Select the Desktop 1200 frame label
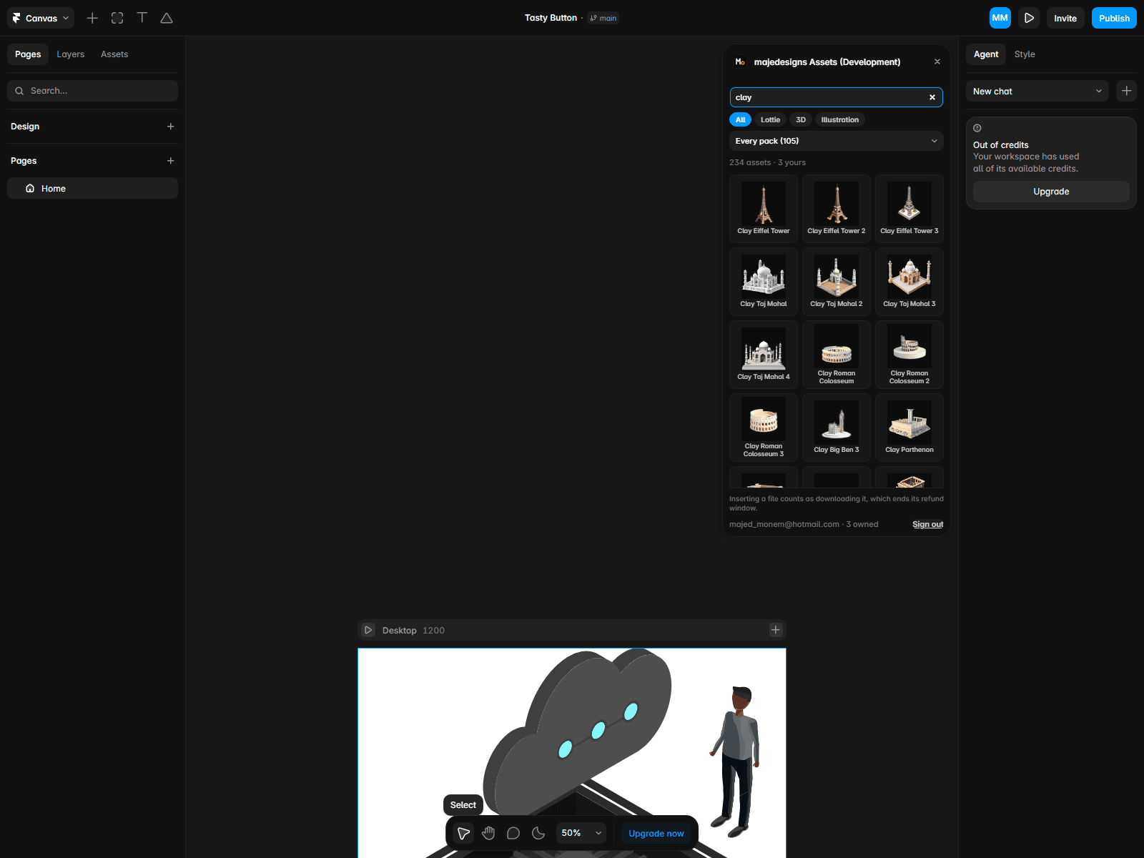Screen dimensions: 1144x858 tap(413, 630)
